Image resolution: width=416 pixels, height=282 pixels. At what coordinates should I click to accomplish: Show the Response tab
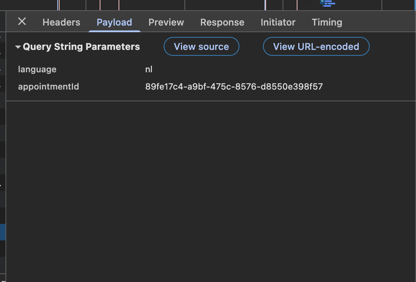pyautogui.click(x=222, y=22)
